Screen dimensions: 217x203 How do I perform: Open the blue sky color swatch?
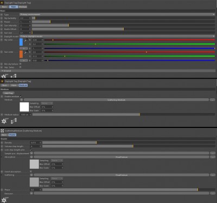click(21, 42)
